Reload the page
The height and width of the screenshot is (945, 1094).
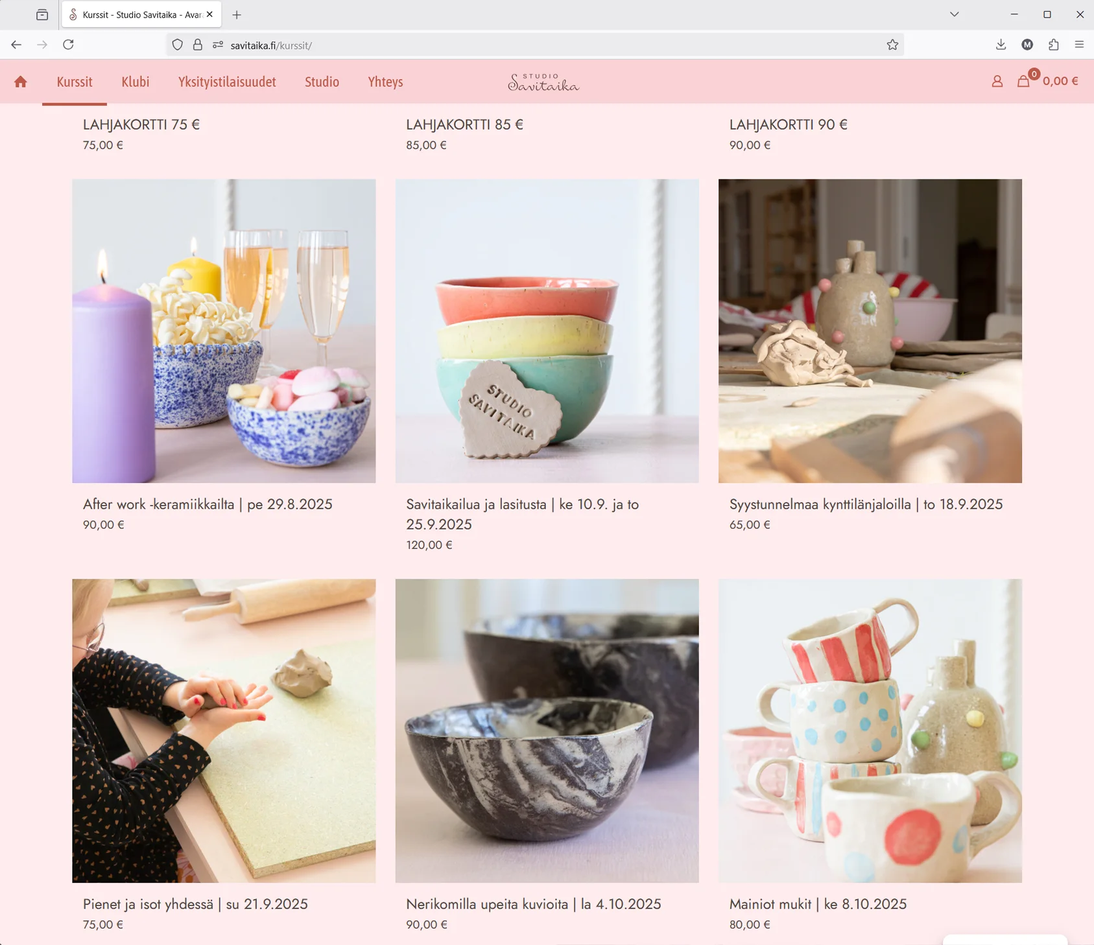click(68, 45)
